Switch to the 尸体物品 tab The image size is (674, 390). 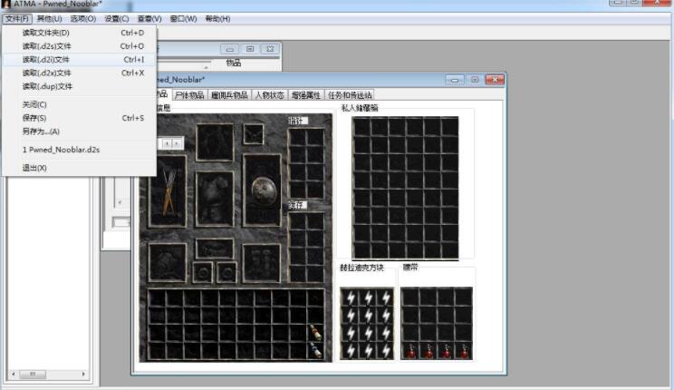pyautogui.click(x=189, y=95)
